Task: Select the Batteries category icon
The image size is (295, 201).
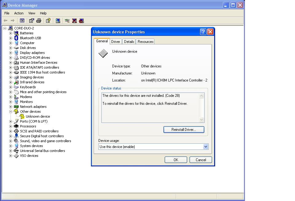Action: click(16, 33)
